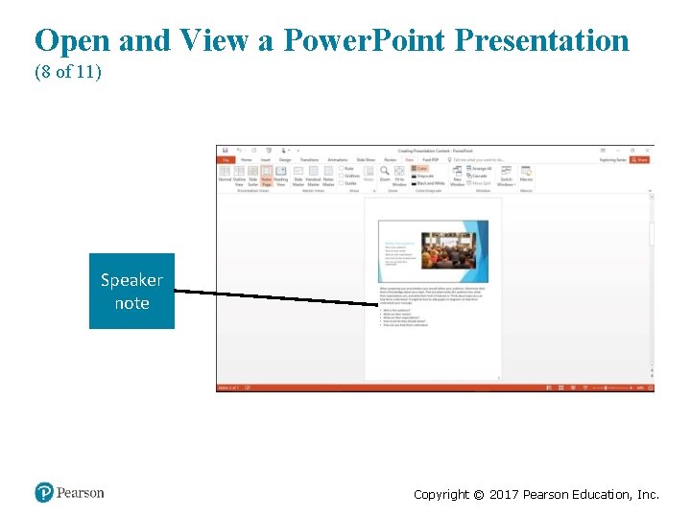
Task: Click Start From Beginning icon in quick access toolbar
Action: click(269, 151)
